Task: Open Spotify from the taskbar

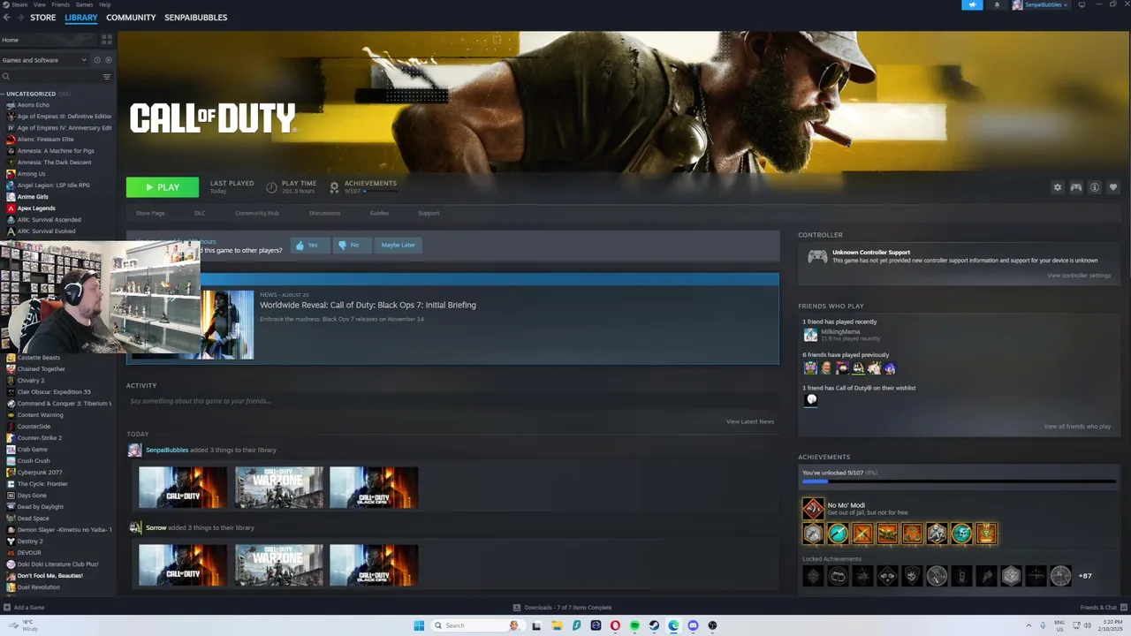Action: [634, 625]
